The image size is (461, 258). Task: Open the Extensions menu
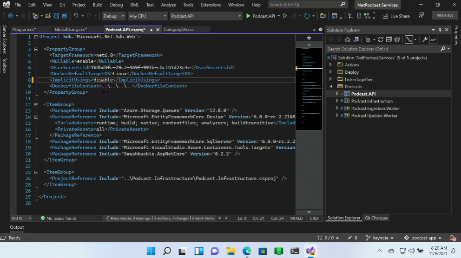click(211, 5)
